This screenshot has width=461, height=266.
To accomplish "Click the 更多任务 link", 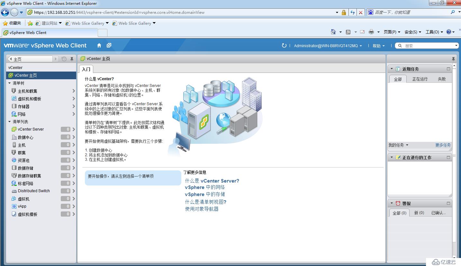I will click(x=443, y=145).
